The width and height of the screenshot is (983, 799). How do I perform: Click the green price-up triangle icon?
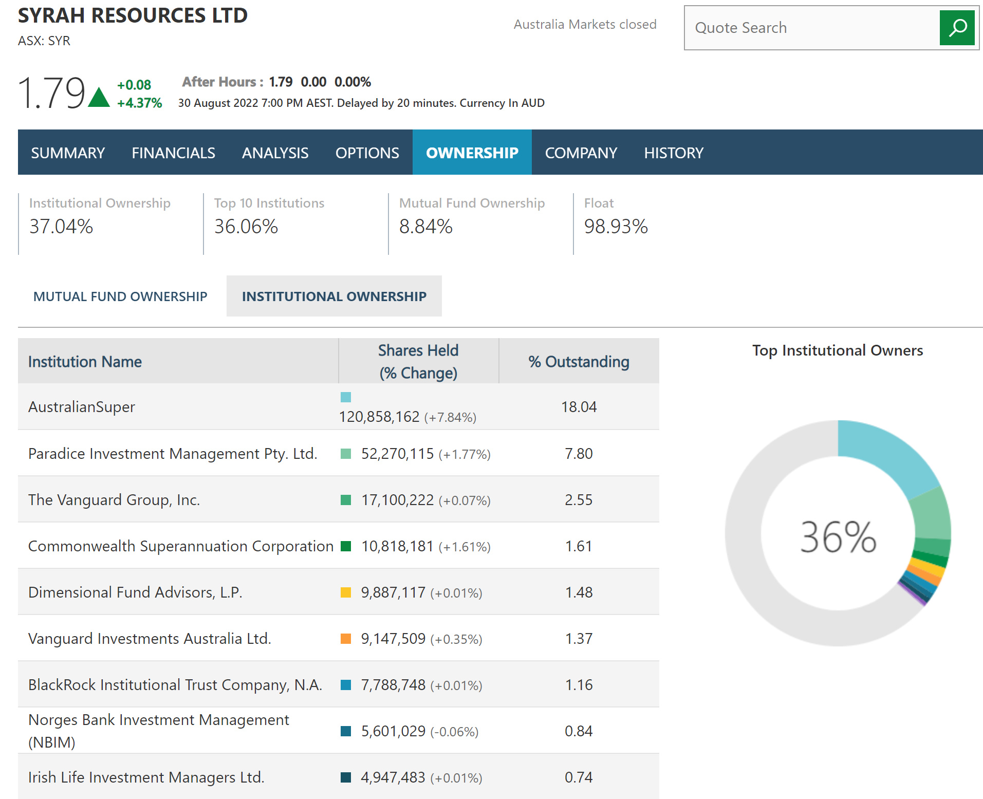(x=99, y=97)
